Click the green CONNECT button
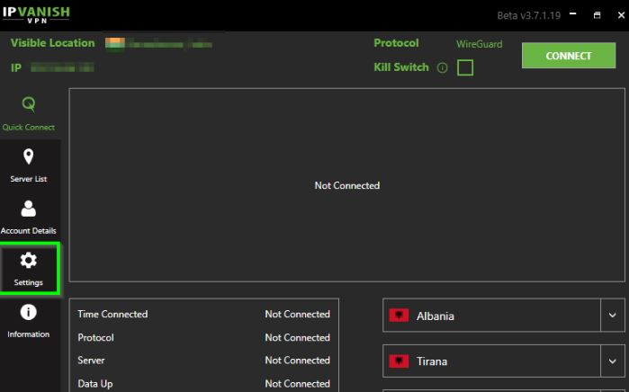This screenshot has width=629, height=392. (x=569, y=56)
